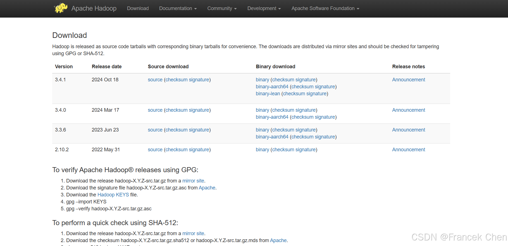Open the Download menu item
Image resolution: width=508 pixels, height=246 pixels.
coord(138,8)
